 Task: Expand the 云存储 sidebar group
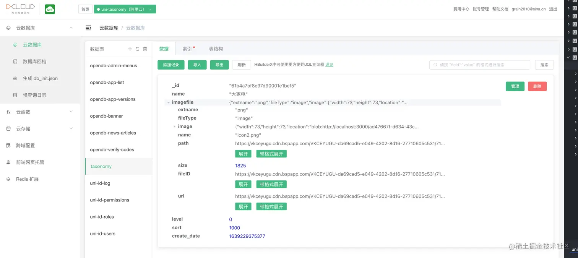(x=71, y=128)
